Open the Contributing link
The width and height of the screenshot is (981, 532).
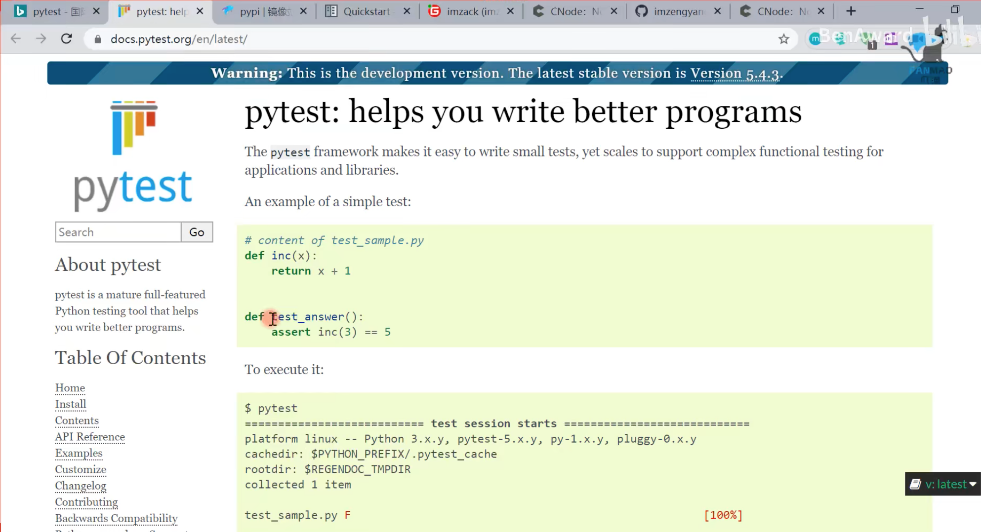(x=86, y=502)
